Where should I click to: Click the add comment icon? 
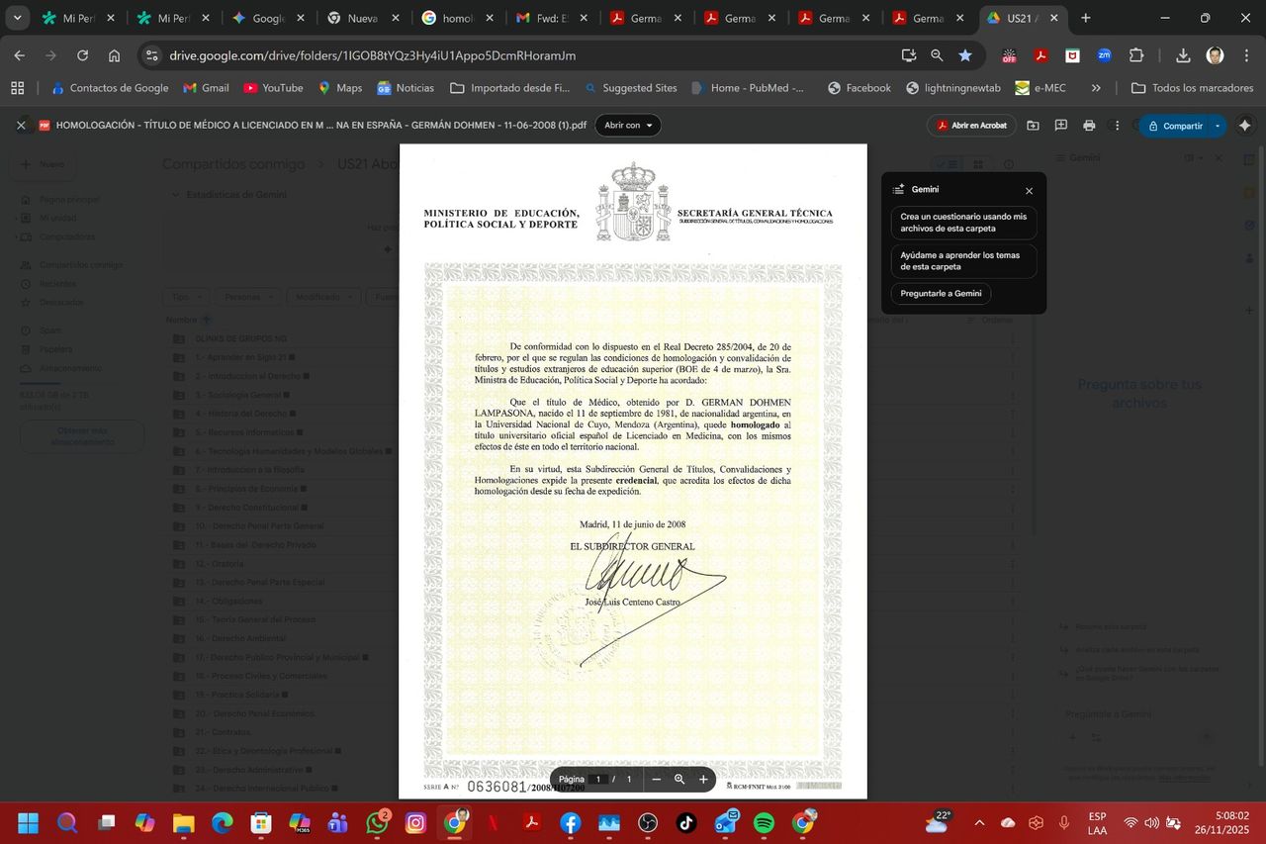click(x=1060, y=126)
